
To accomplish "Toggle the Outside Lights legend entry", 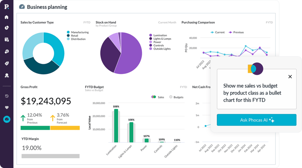I will click(160, 49).
